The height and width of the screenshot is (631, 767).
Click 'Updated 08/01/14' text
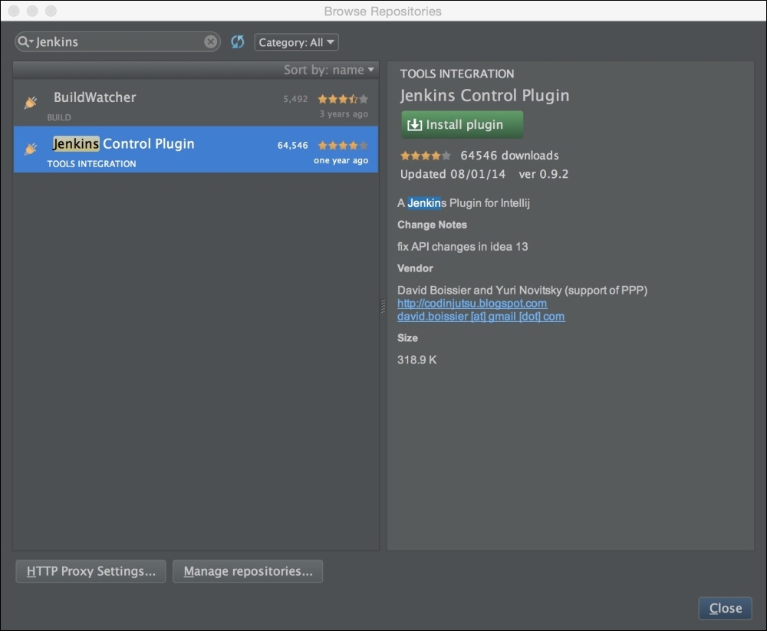453,174
